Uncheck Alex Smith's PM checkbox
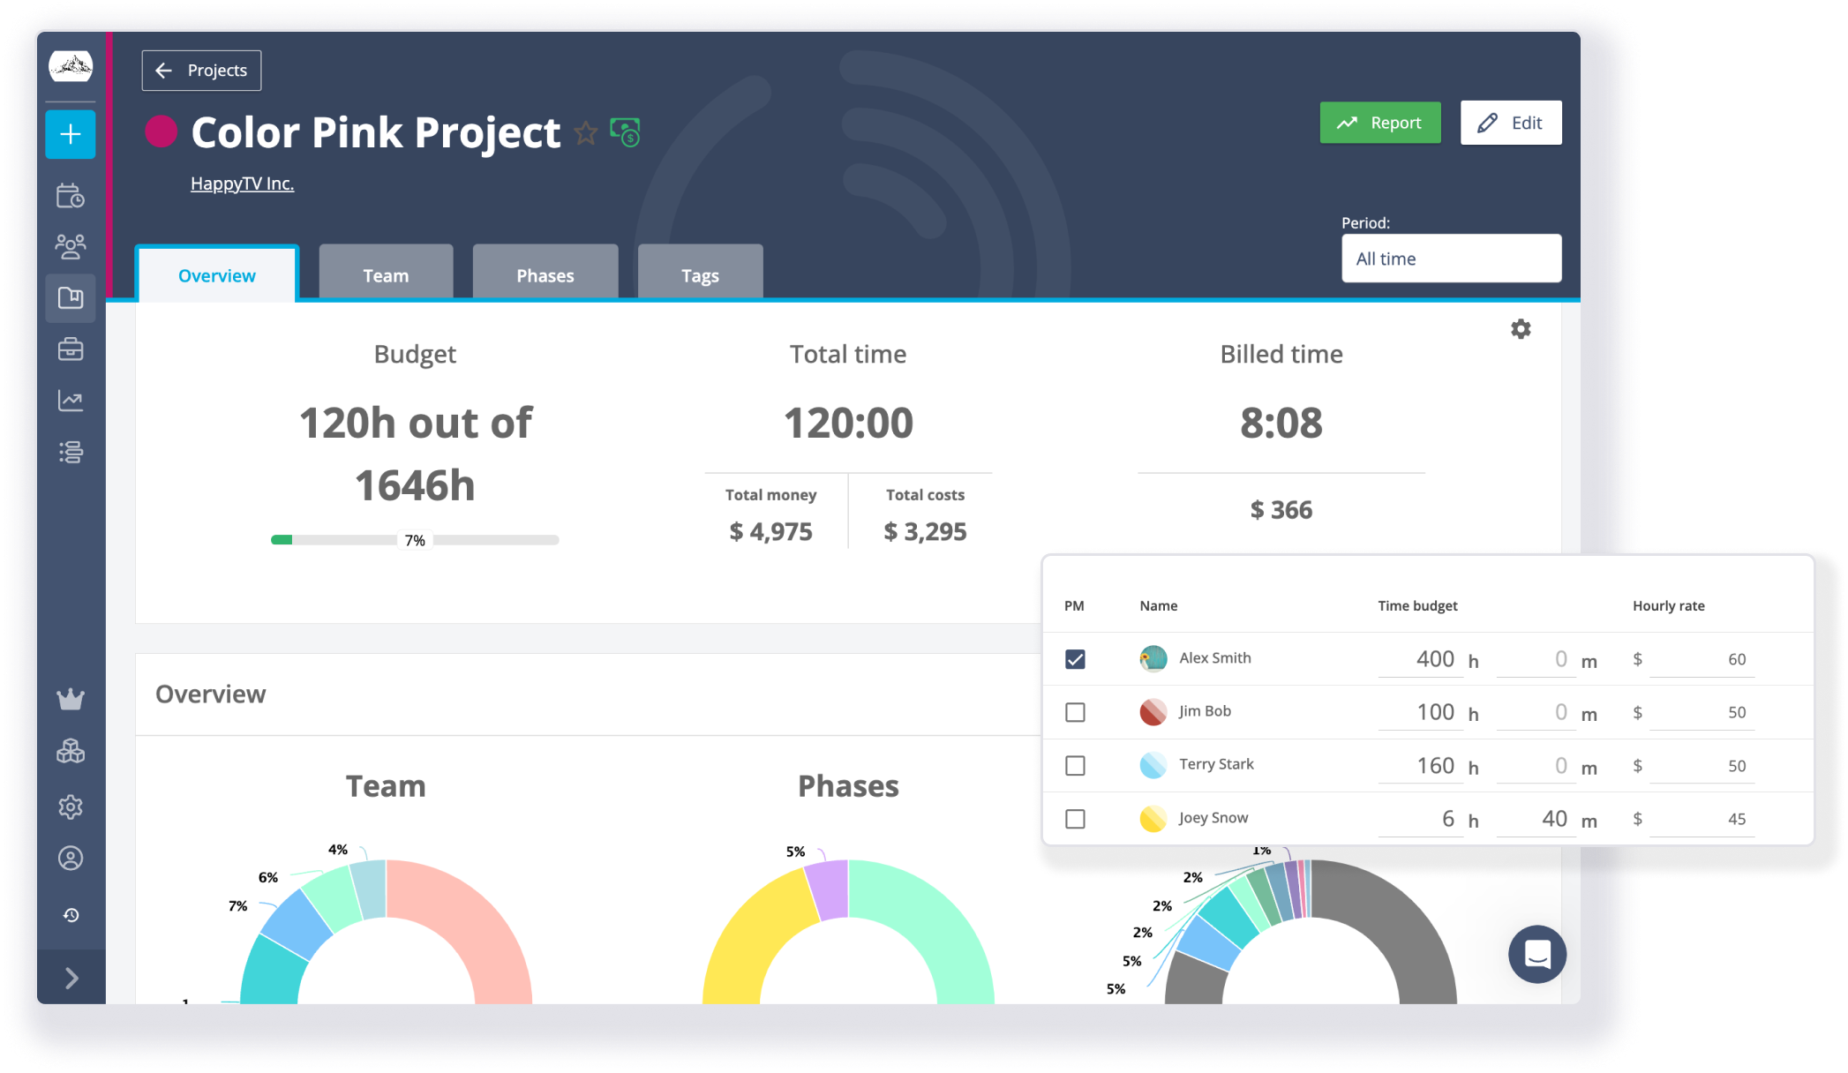The width and height of the screenshot is (1848, 1073). click(x=1075, y=657)
